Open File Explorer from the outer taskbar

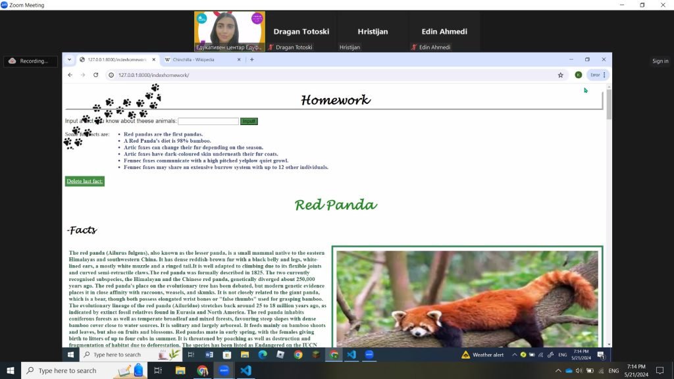click(180, 370)
